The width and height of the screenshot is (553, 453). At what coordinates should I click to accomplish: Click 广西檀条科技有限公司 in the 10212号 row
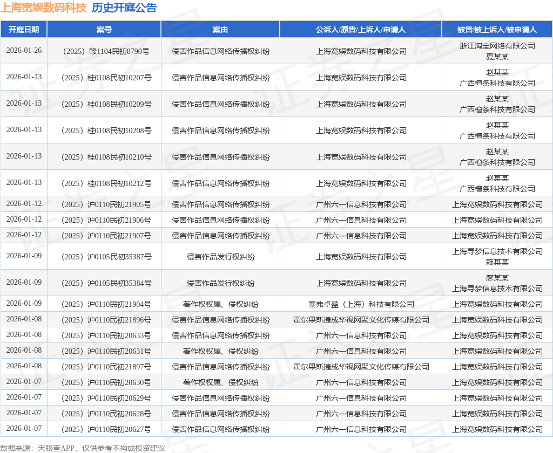click(x=497, y=189)
